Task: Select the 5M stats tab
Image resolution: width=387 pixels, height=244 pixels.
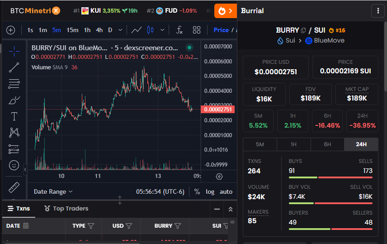Action: pos(260,144)
